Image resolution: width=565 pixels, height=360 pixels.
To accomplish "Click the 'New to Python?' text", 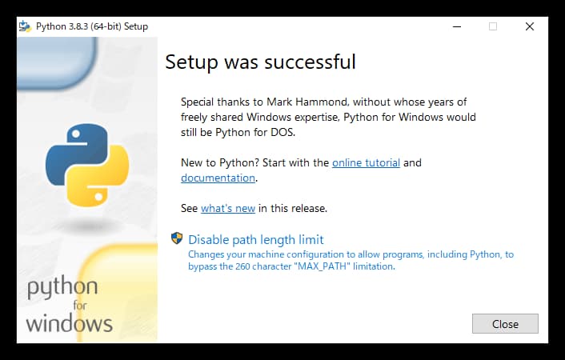I will 220,163.
